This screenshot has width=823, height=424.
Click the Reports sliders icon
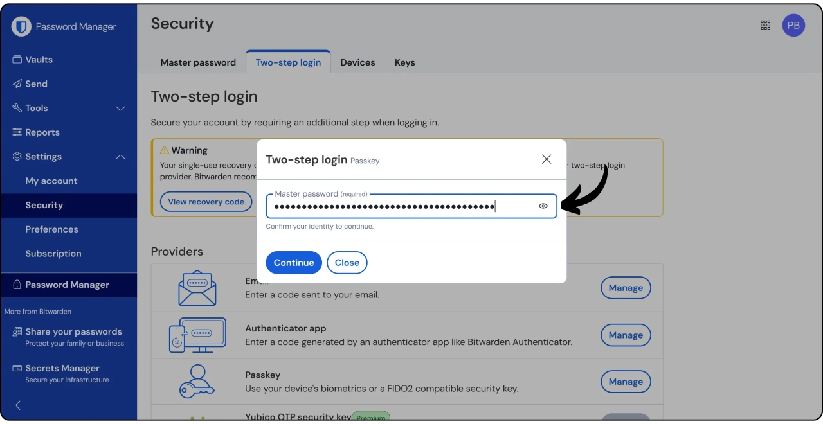point(17,132)
